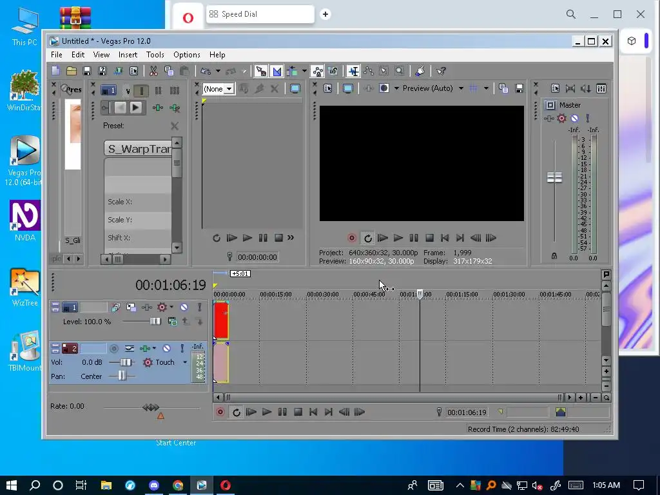Cut selection with the scissors icon
This screenshot has height=495, width=660.
pos(153,71)
